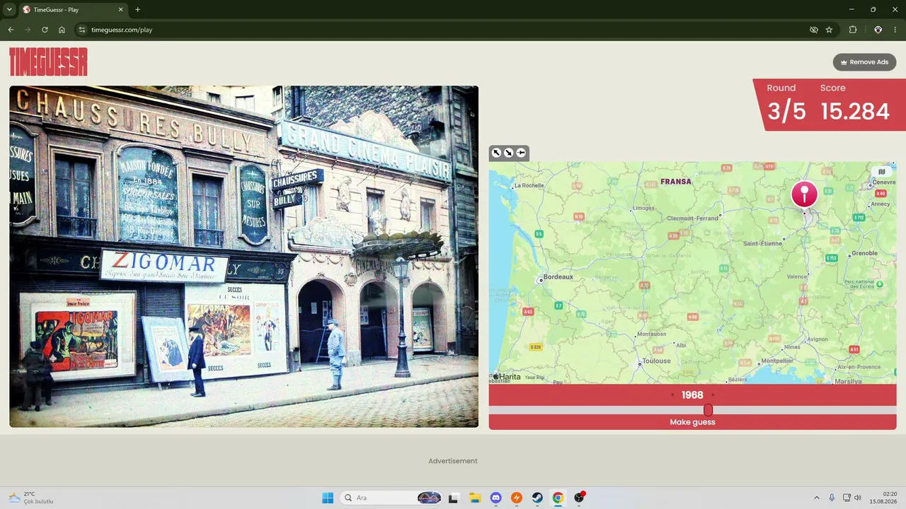Increase the year with the right arrow
The image size is (906, 509).
pyautogui.click(x=713, y=395)
